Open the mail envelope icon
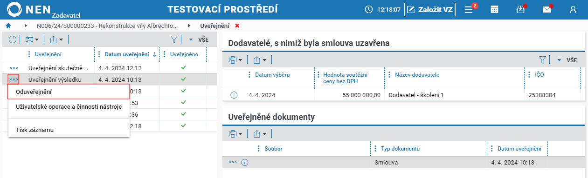The image size is (588, 178). click(x=547, y=9)
